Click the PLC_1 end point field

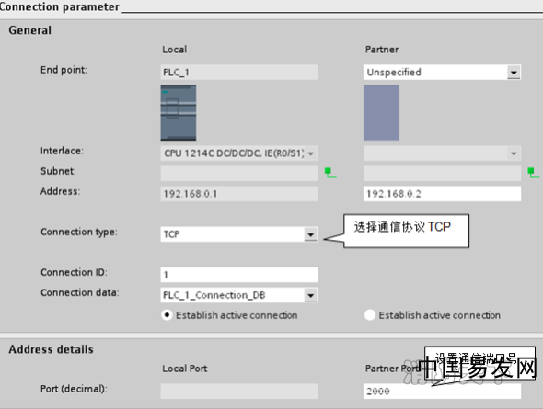tap(239, 73)
